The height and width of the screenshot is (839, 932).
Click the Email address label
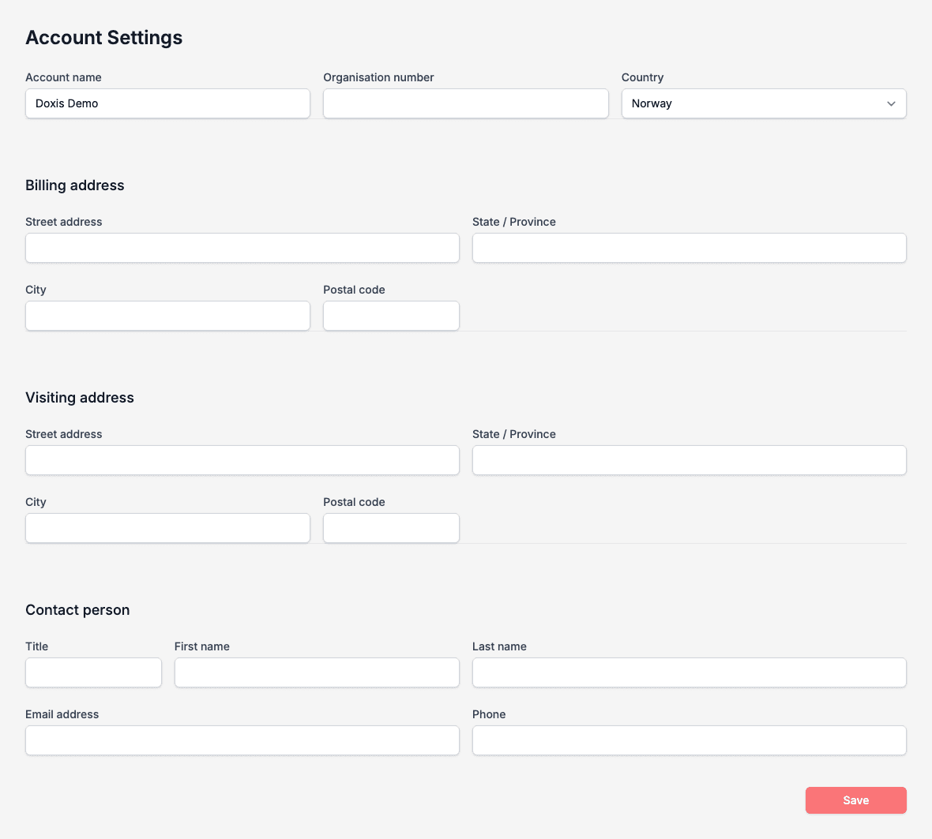point(62,714)
